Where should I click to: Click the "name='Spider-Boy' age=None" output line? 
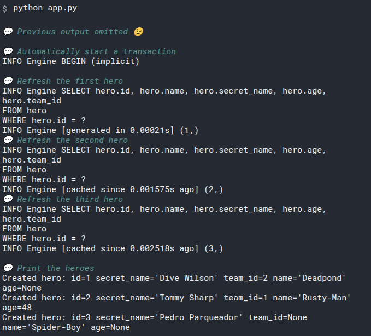[x=66, y=327]
